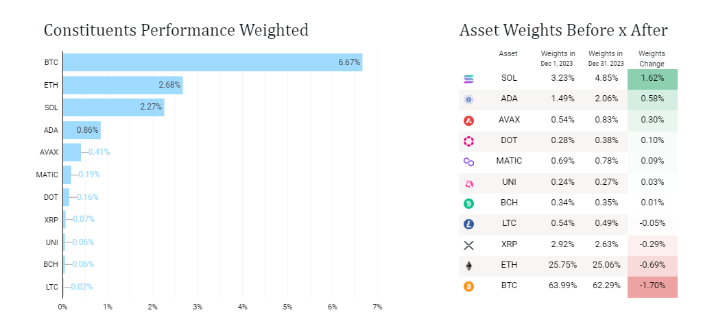Select the red AVAX logo icon
The width and height of the screenshot is (703, 319).
(469, 120)
